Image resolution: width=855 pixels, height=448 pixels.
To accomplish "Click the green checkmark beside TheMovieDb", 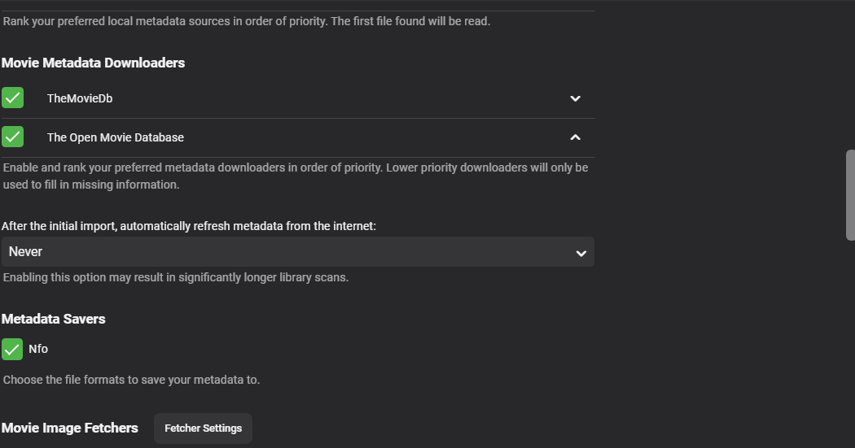I will coord(13,98).
